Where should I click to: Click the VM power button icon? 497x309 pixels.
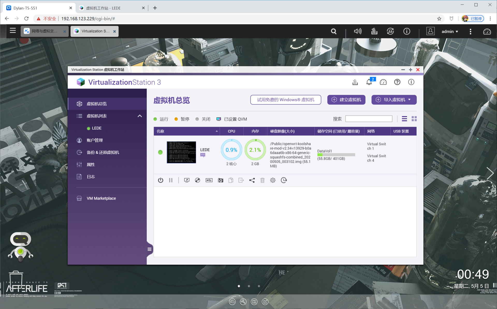(160, 180)
